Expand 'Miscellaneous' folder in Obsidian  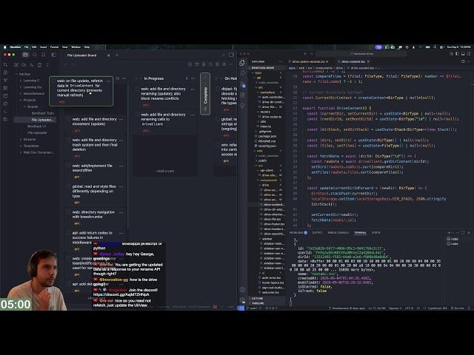(21, 94)
